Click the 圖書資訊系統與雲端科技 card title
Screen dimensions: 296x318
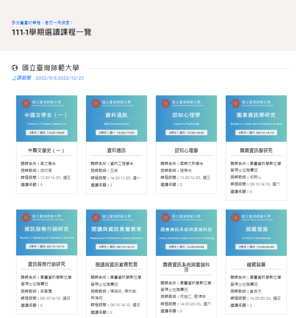coord(186,267)
